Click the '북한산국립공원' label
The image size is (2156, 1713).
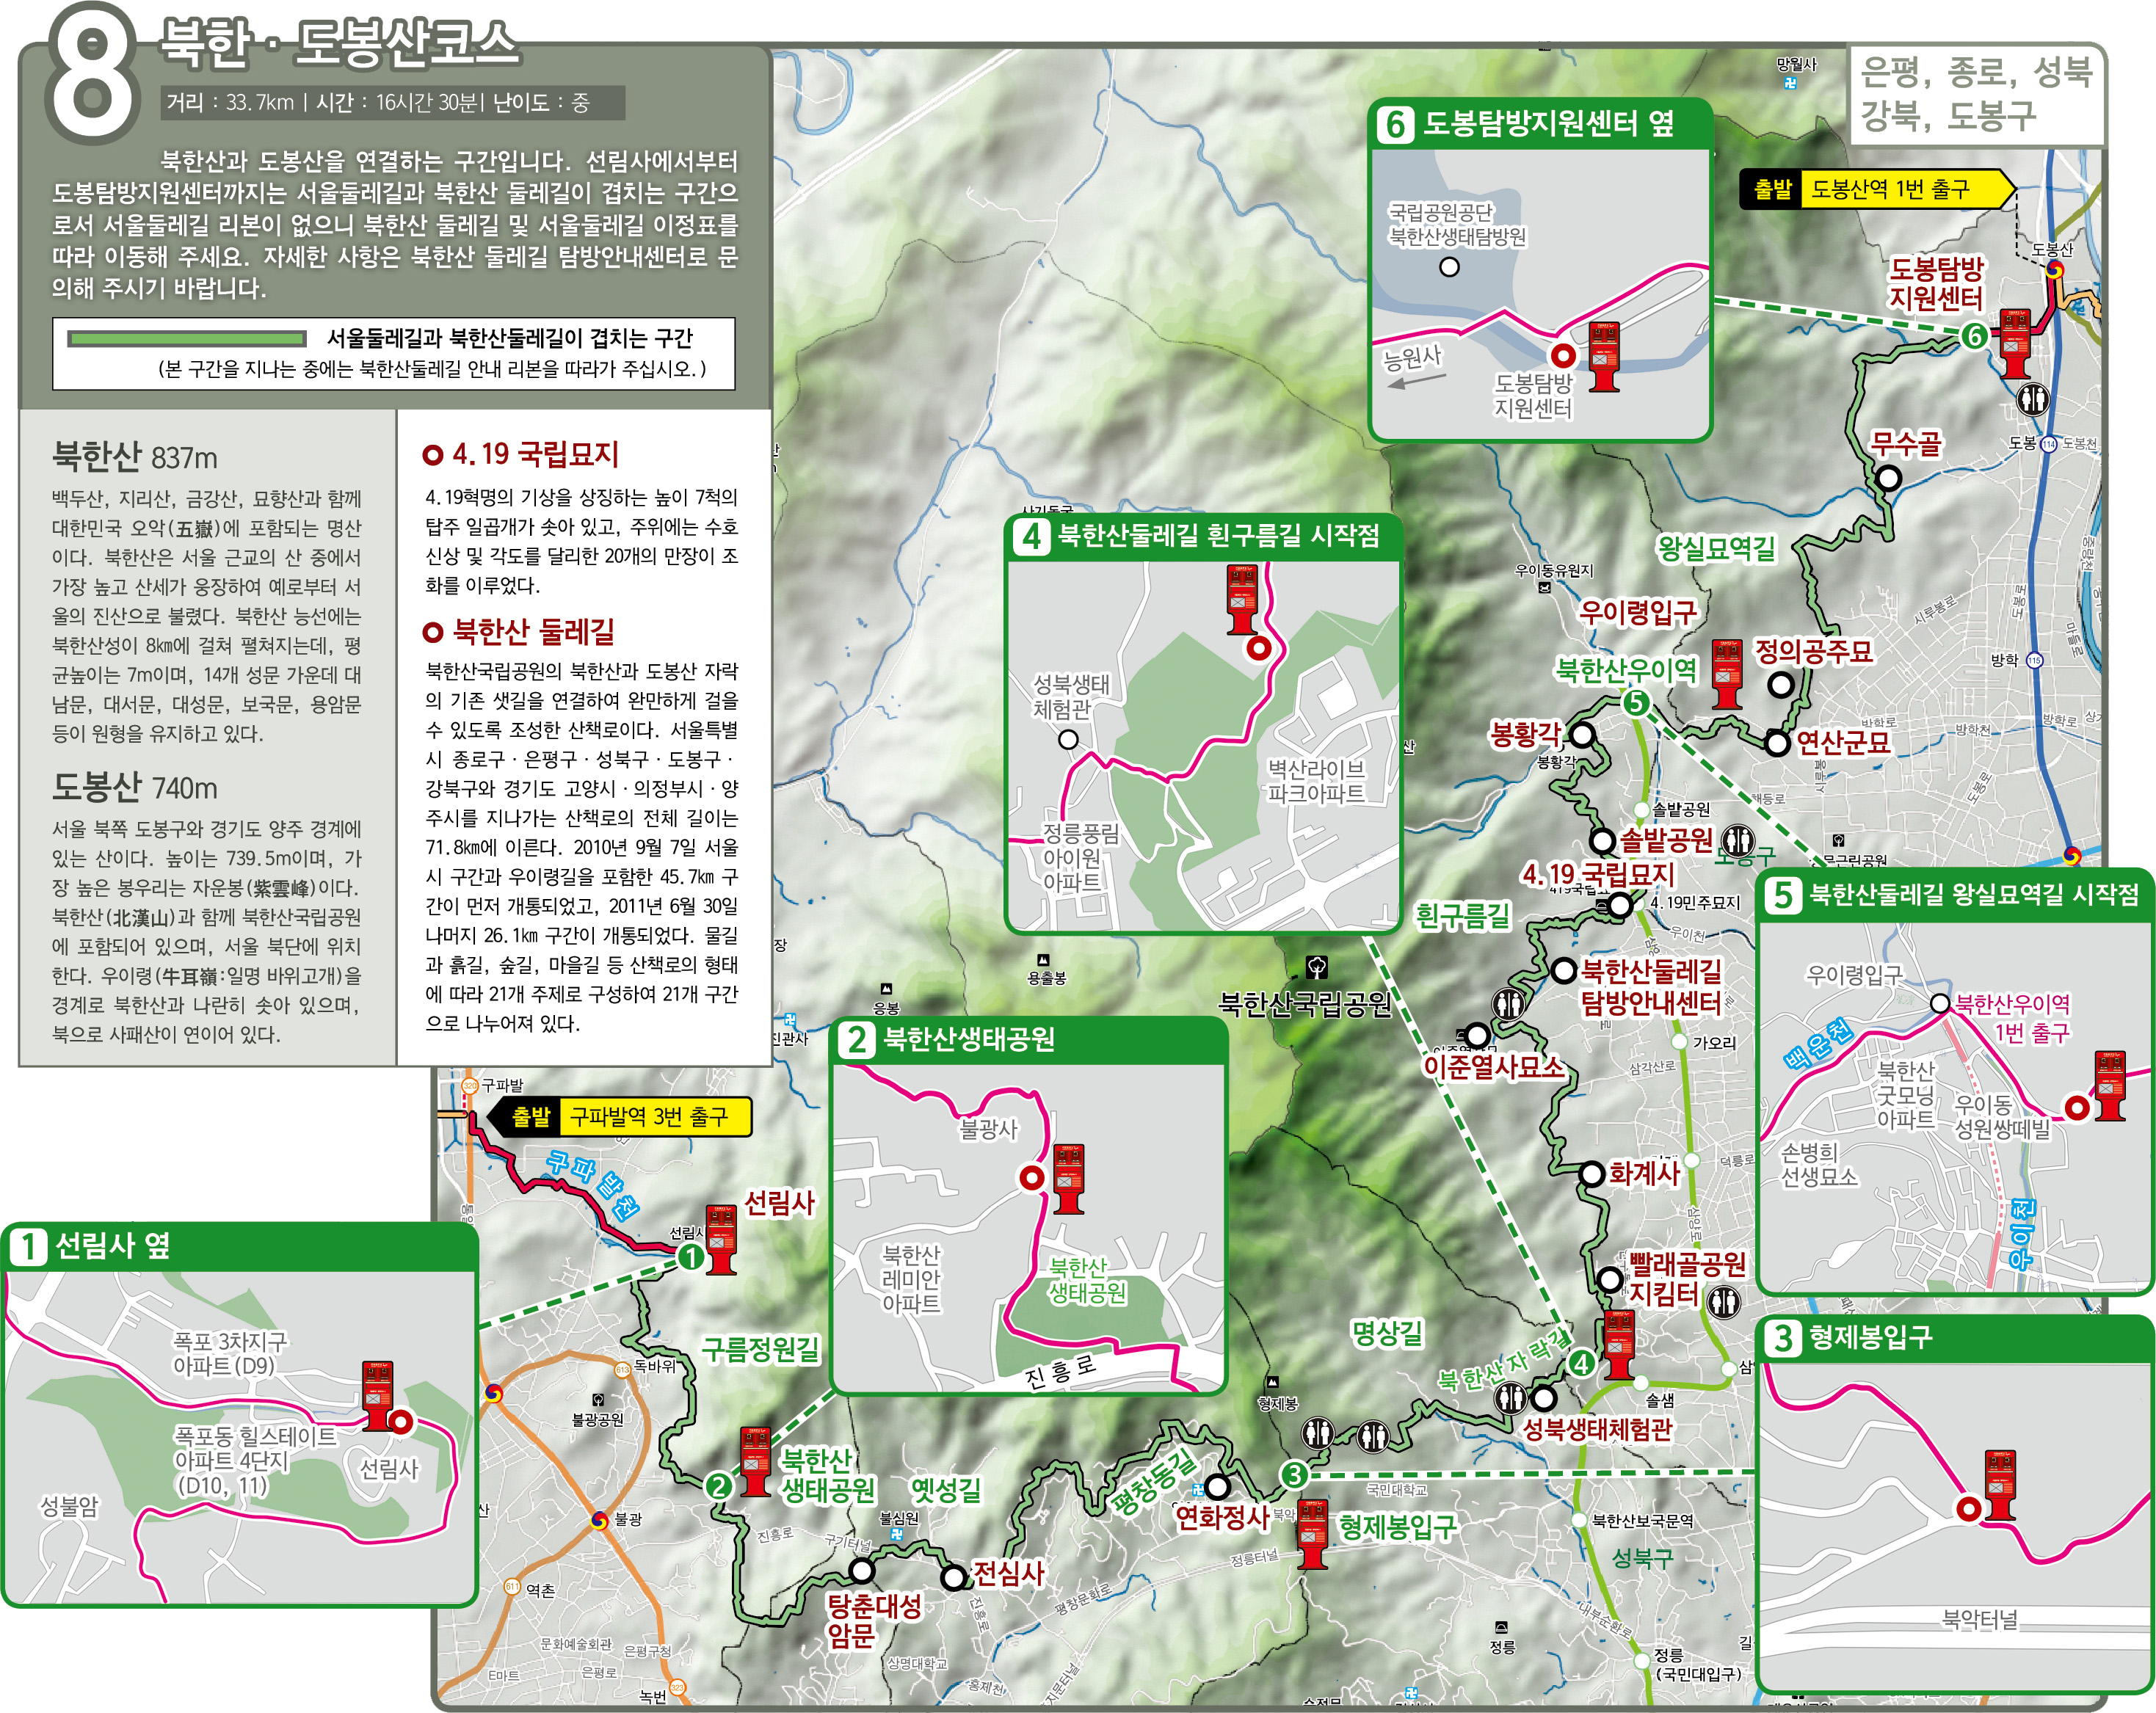pyautogui.click(x=1305, y=1004)
